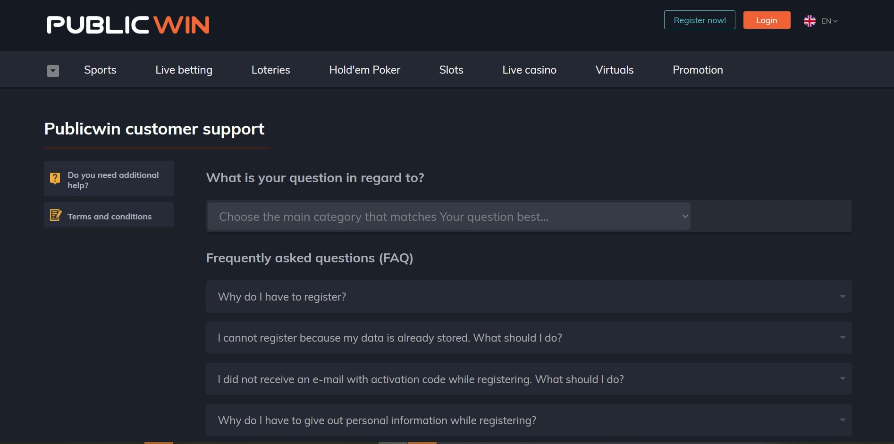Click the 'Publicwin customer support' heading
This screenshot has width=894, height=444.
coord(154,129)
